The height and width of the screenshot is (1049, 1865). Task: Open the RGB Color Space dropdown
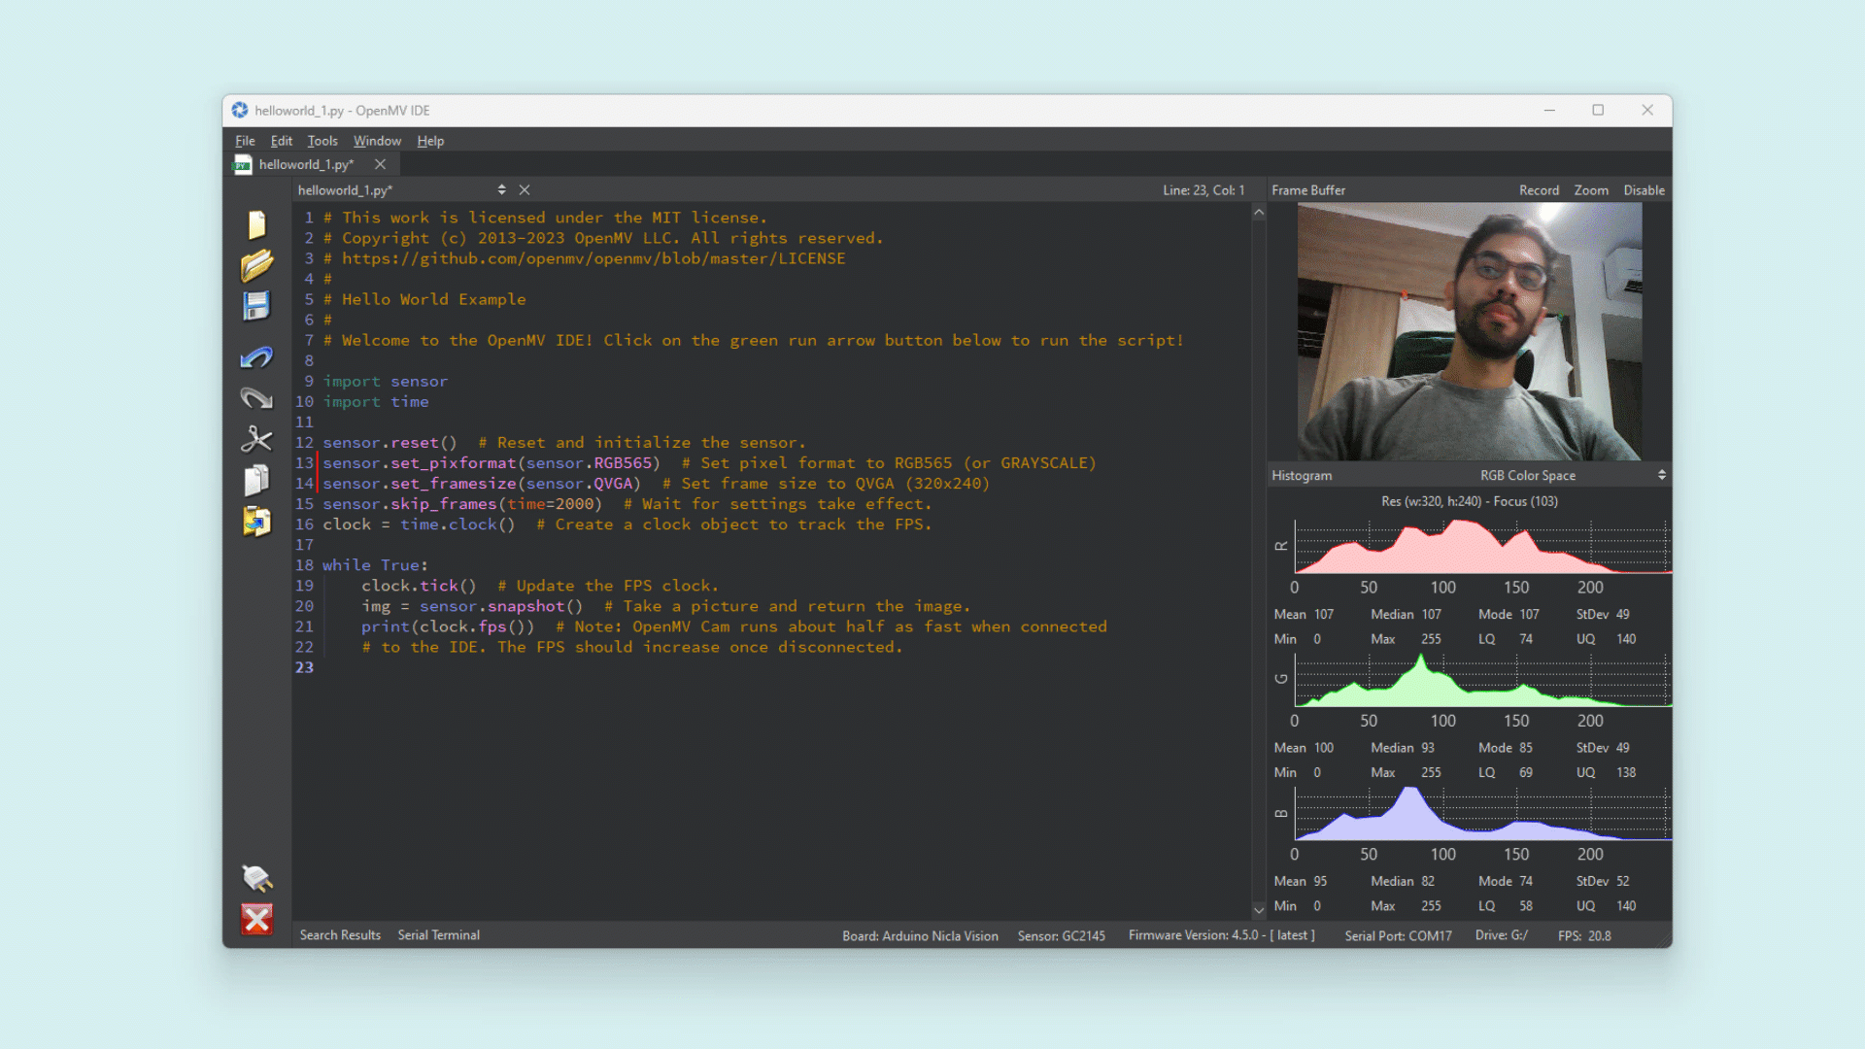pyautogui.click(x=1528, y=475)
